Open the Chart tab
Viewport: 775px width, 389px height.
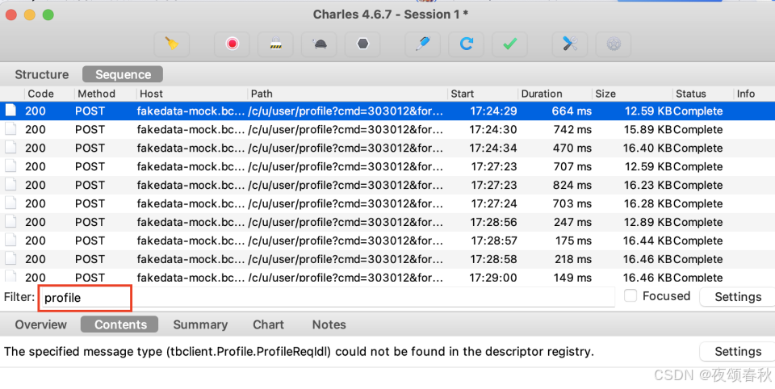(x=268, y=324)
